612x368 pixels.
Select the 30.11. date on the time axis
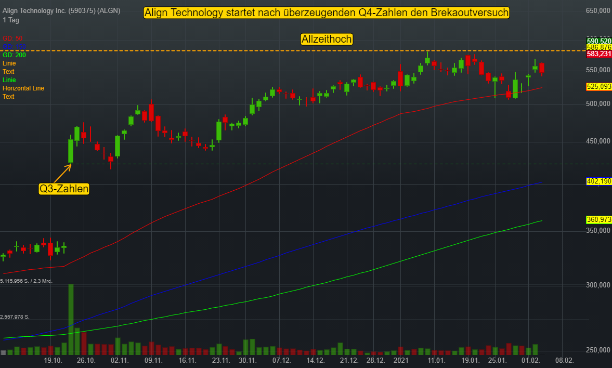(x=247, y=360)
